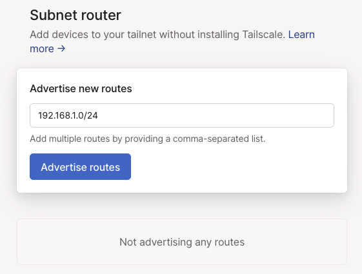Click the word "Tailscale" in the description
The height and width of the screenshot is (274, 362).
coord(262,35)
